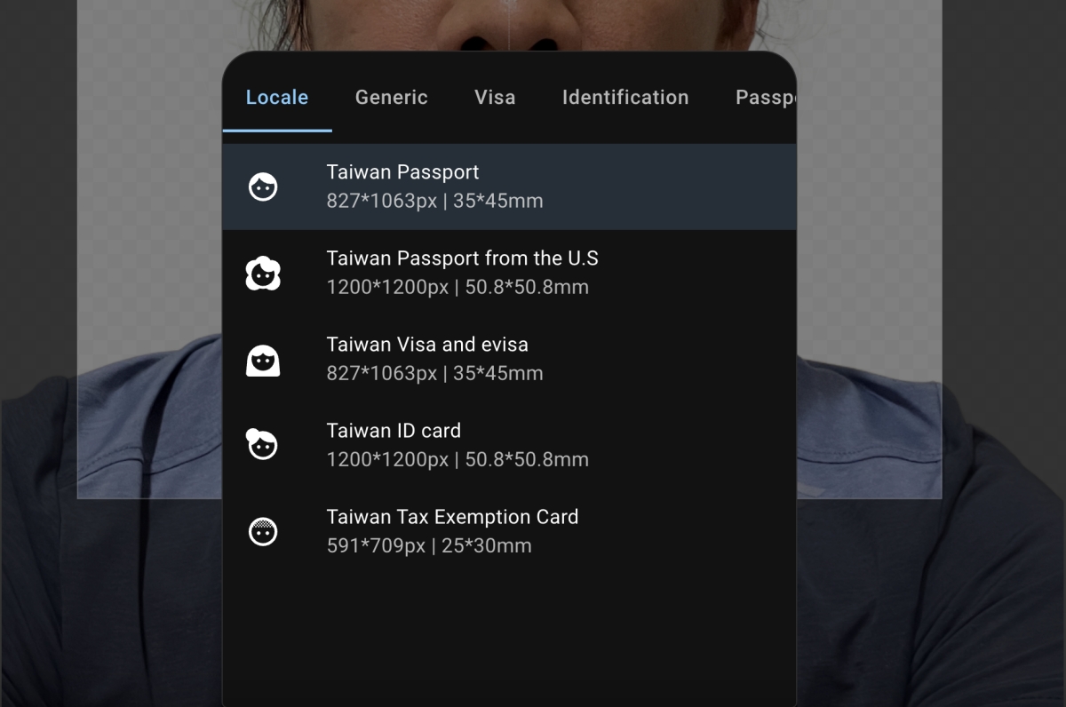Select the Locale tab
1066x707 pixels.
pyautogui.click(x=277, y=98)
